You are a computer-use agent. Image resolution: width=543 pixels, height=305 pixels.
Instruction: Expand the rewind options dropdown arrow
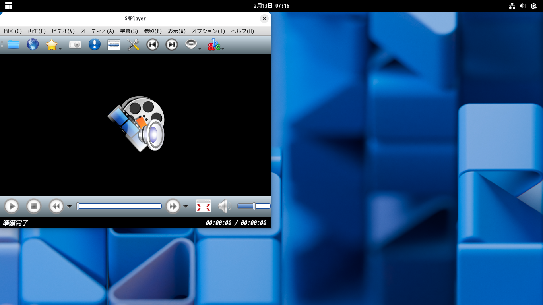[69, 206]
